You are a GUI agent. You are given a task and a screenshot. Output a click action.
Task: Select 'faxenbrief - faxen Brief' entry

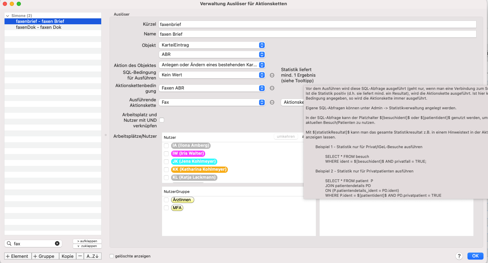[x=53, y=21]
